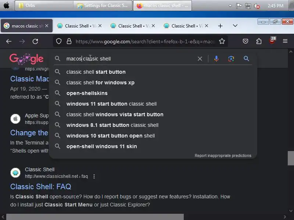The image size is (294, 220).
Task: Go forward one page
Action: (x=22, y=41)
